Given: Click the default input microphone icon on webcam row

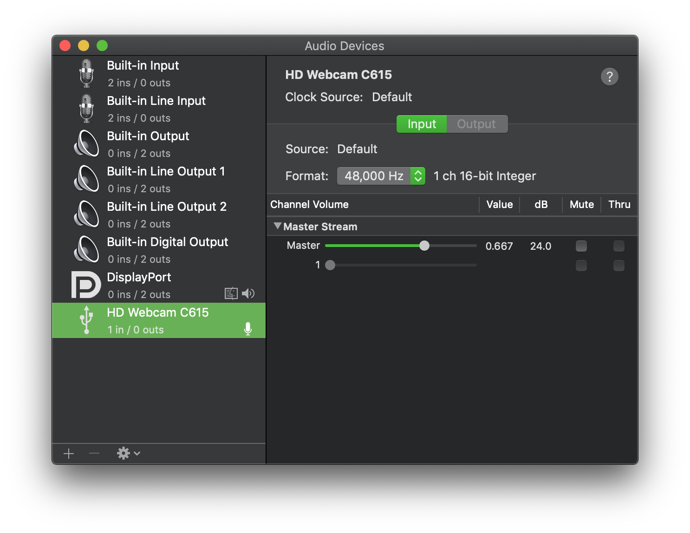Looking at the screenshot, I should tap(248, 329).
